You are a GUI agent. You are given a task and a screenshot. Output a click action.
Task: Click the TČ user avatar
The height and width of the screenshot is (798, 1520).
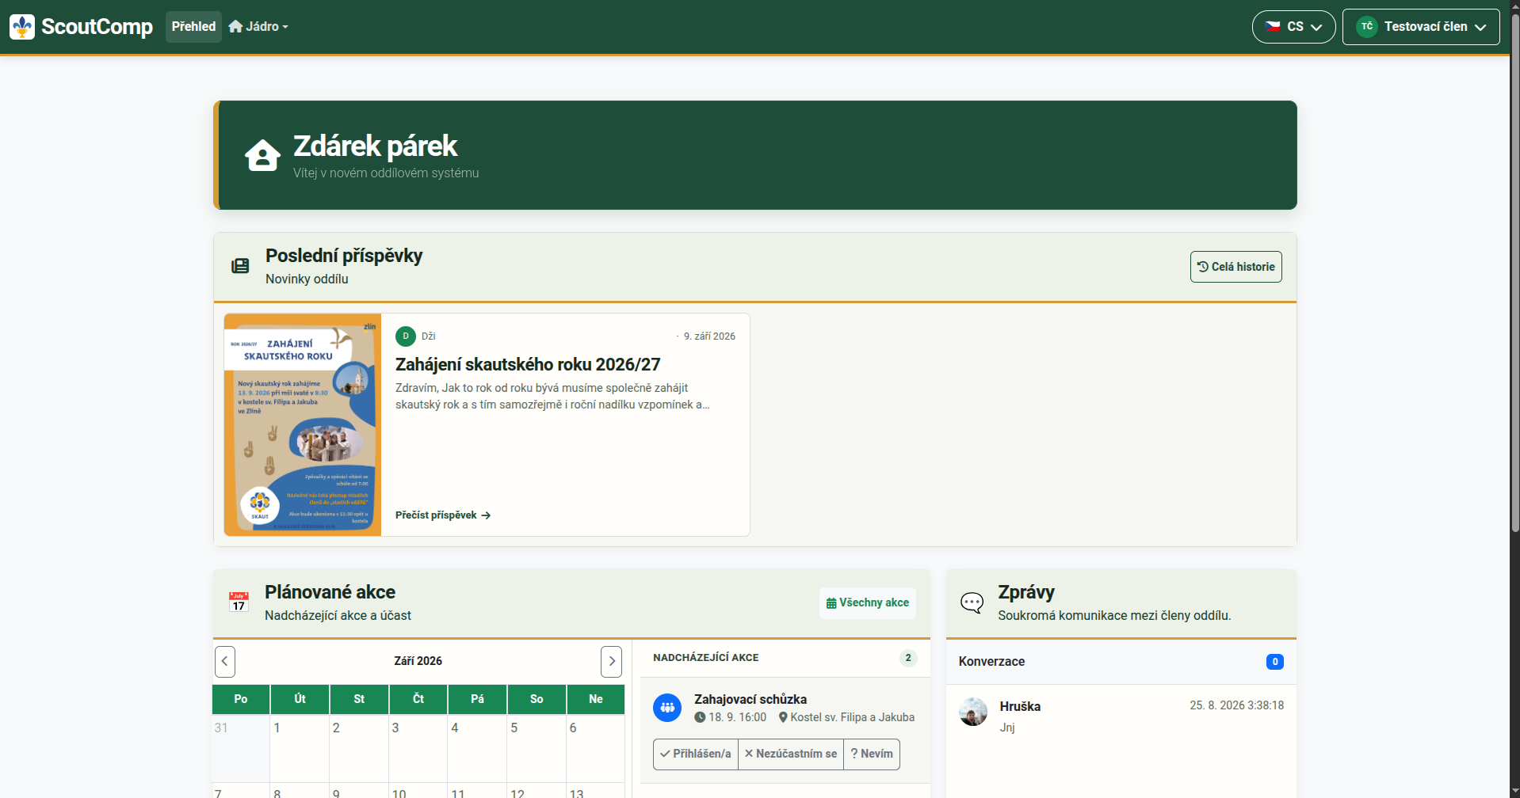1366,27
